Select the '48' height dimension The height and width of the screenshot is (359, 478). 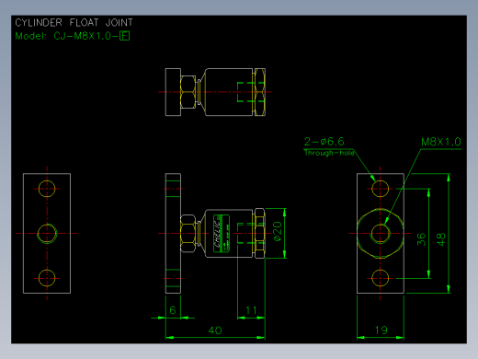coord(441,239)
